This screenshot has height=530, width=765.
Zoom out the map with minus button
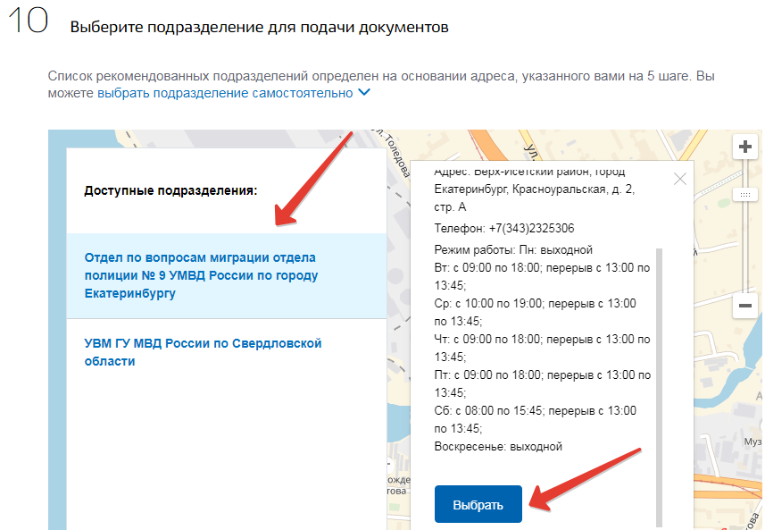coord(744,306)
